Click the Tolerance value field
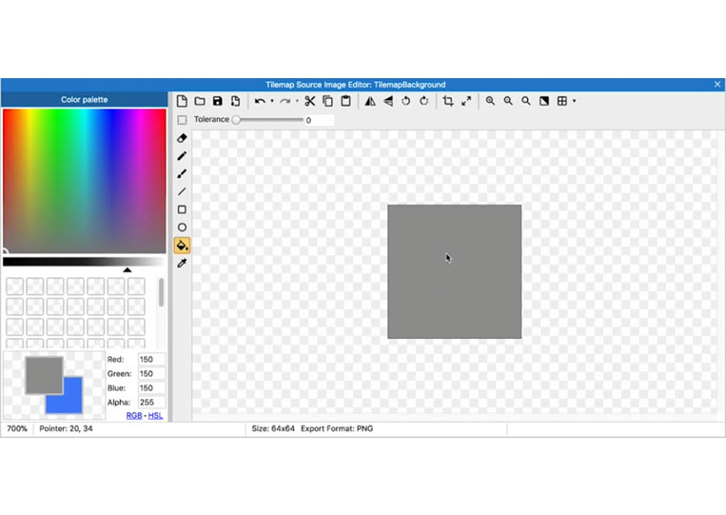 click(x=319, y=120)
